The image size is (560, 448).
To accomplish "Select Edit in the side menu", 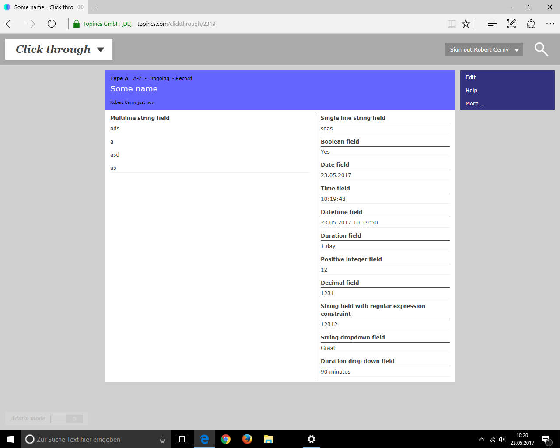I will [x=470, y=77].
